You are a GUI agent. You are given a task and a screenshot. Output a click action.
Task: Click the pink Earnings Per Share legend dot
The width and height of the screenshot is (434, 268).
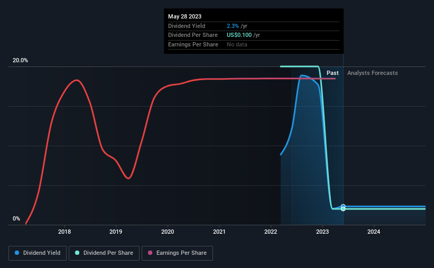click(x=150, y=253)
